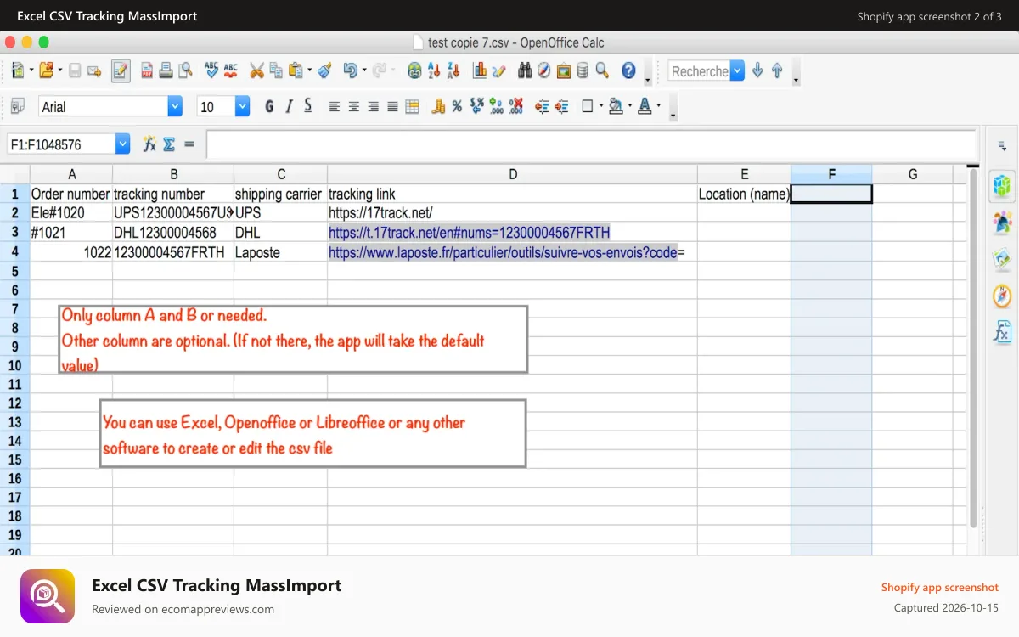
Task: Align cell text right
Action: coord(373,106)
